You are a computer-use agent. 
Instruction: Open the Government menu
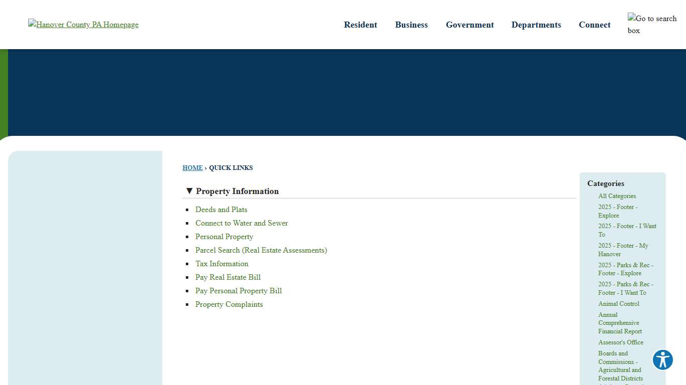[x=470, y=25]
